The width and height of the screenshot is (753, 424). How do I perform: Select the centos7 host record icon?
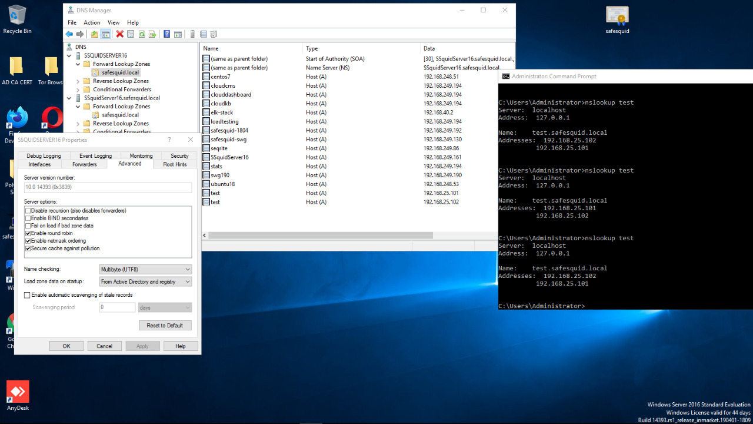pos(206,77)
